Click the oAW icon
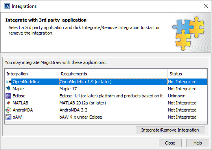 [8, 117]
